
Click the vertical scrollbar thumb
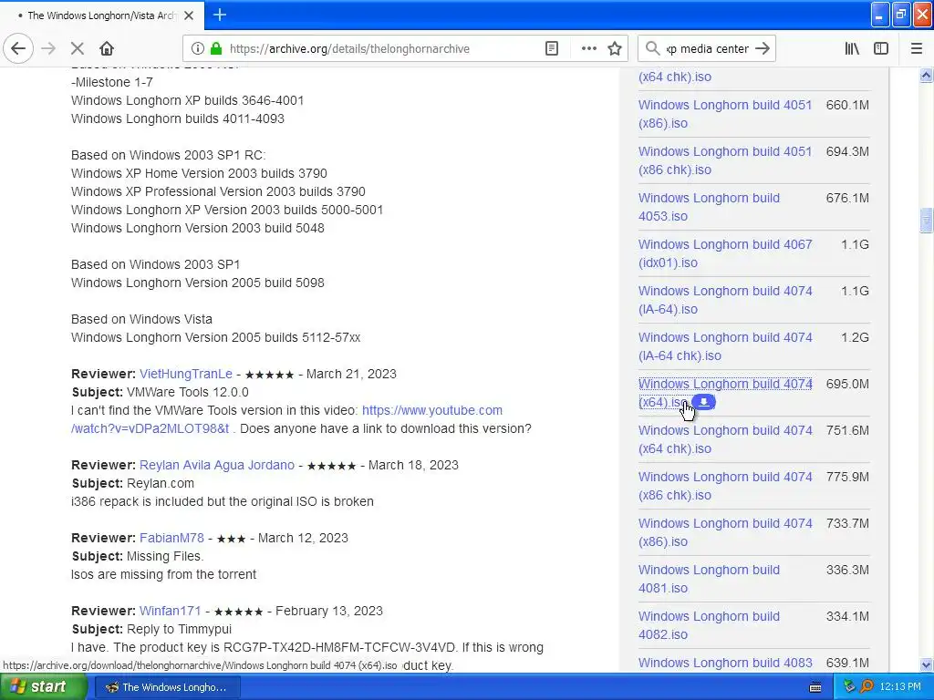926,221
